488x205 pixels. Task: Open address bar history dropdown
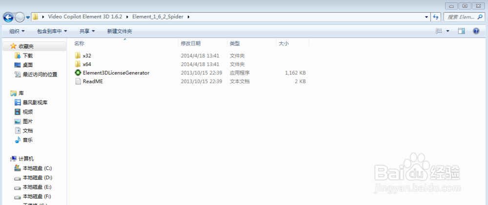click(427, 17)
